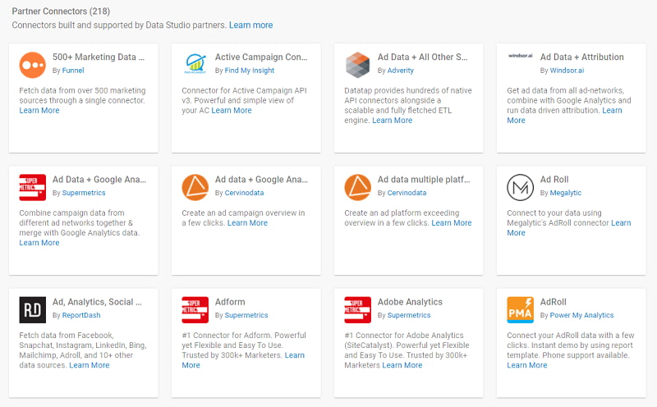Open Supermetrics link on Ad Data + Google Ana card
The width and height of the screenshot is (657, 407).
[x=84, y=193]
